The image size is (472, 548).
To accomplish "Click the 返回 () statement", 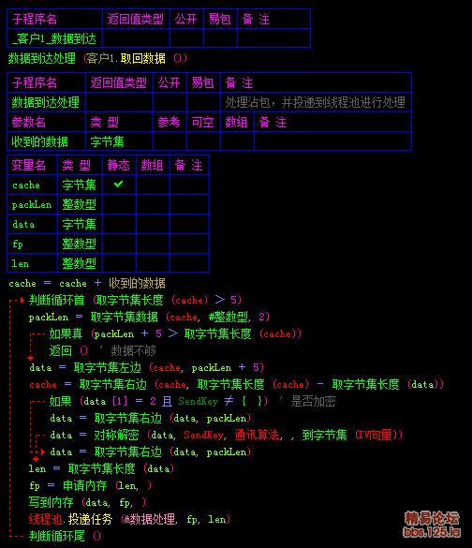I will pyautogui.click(x=68, y=350).
